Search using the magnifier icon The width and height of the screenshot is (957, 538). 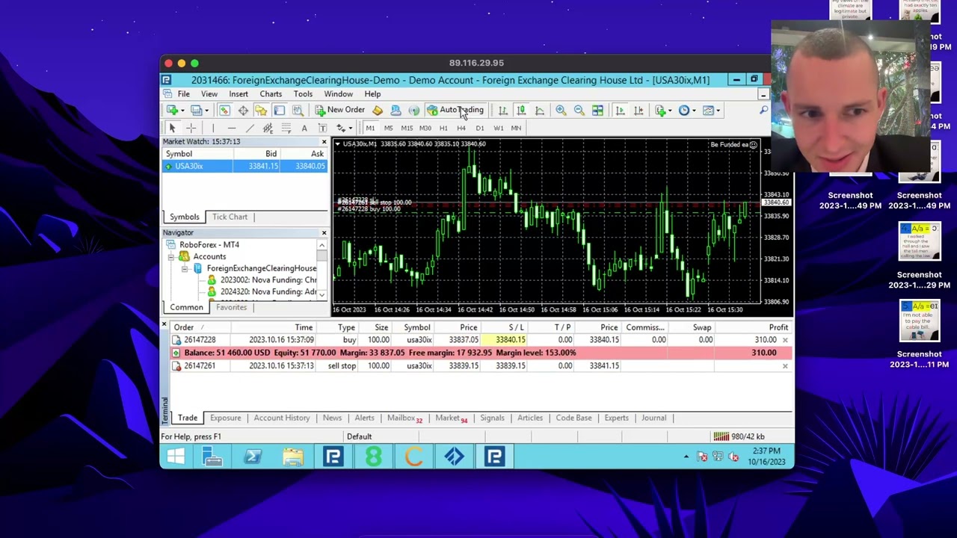(x=763, y=111)
